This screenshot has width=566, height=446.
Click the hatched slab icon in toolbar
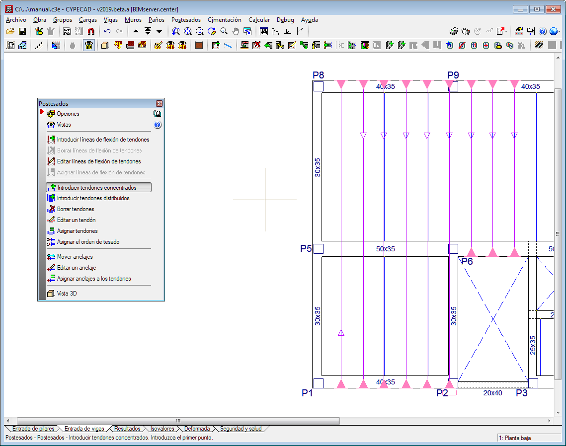(539, 46)
